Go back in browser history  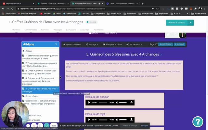click(x=3, y=9)
